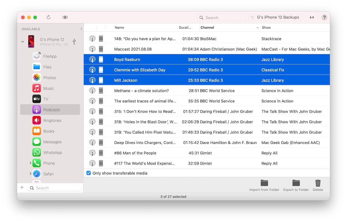Uncheck Only show transferable media

click(x=89, y=173)
